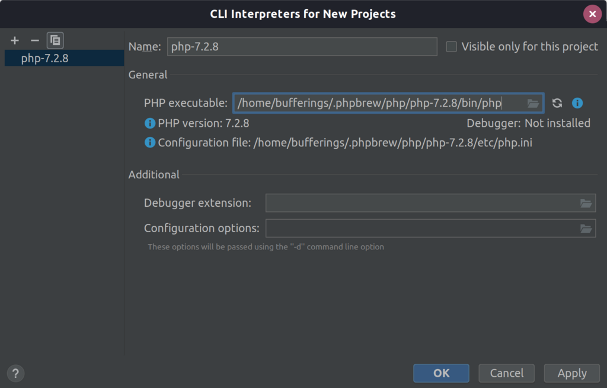Image resolution: width=607 pixels, height=388 pixels.
Task: Open the configuration options editor
Action: (586, 228)
